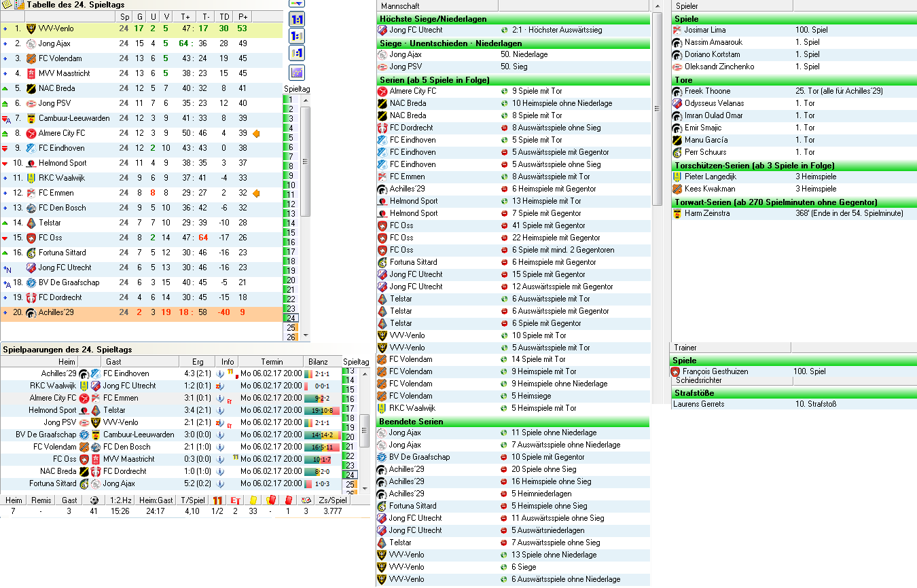Toggle the first (fully highlighted) 1:1 table button
This screenshot has height=588, width=917.
(297, 19)
